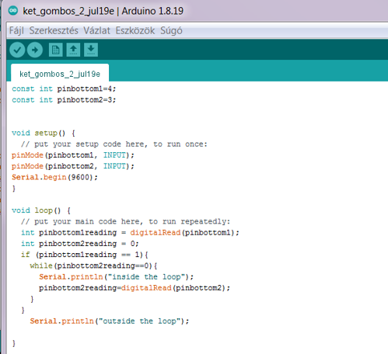The width and height of the screenshot is (388, 354).
Task: Click 'pinbottom2reading=digitalRead(pinbottom2);' line
Action: (x=135, y=288)
